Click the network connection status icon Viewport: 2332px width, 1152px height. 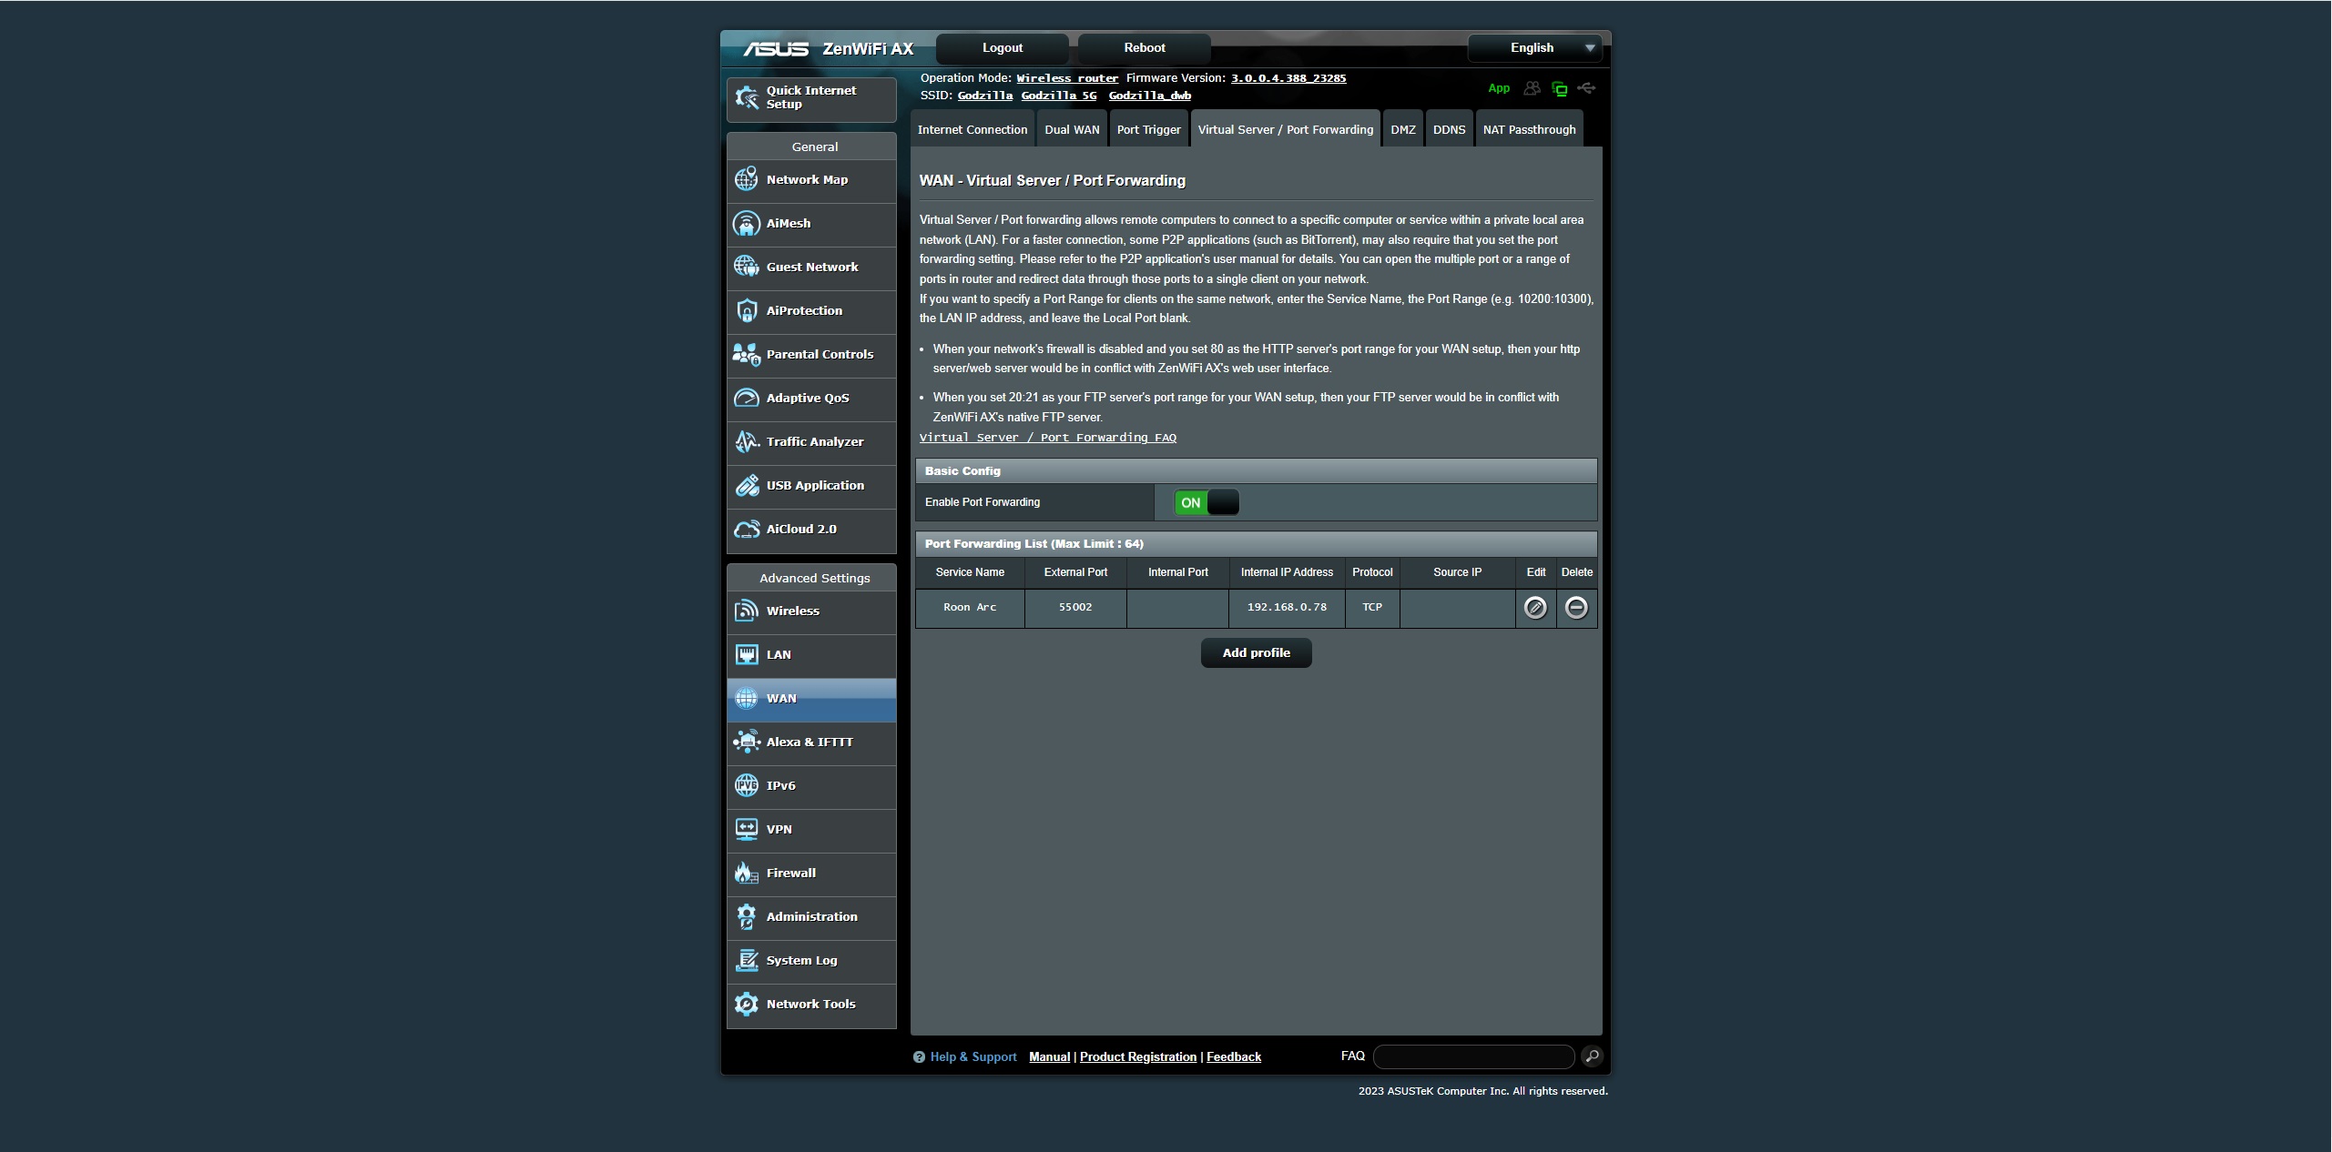[x=1560, y=88]
